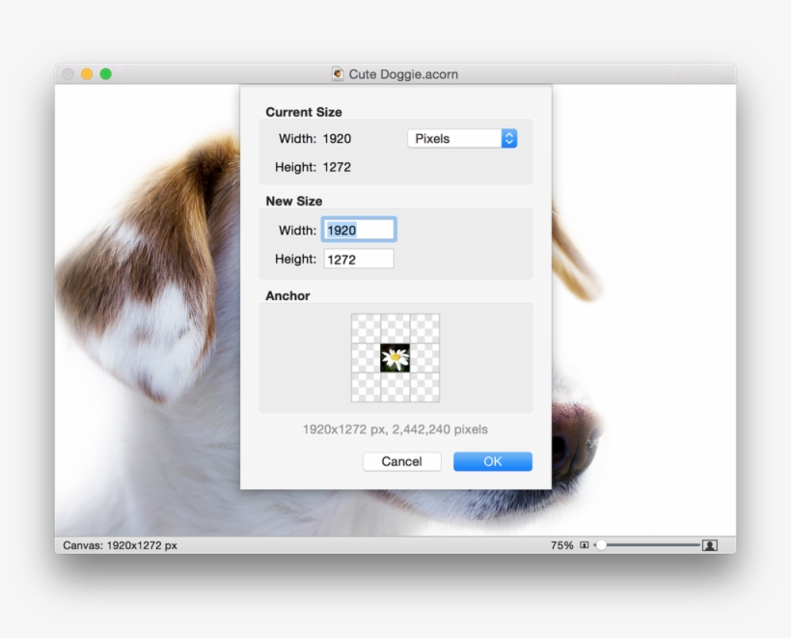Set anchor to the bottom-right cell
The height and width of the screenshot is (638, 791).
[425, 387]
